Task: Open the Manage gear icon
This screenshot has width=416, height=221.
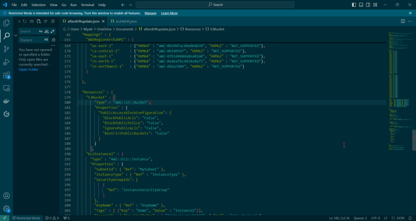Action: 6,209
